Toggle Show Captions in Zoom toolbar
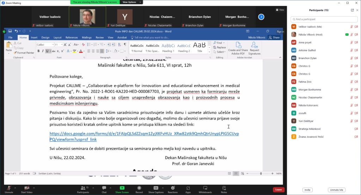Image resolution: width=361 pixels, height=195 pixels. pyautogui.click(x=156, y=188)
